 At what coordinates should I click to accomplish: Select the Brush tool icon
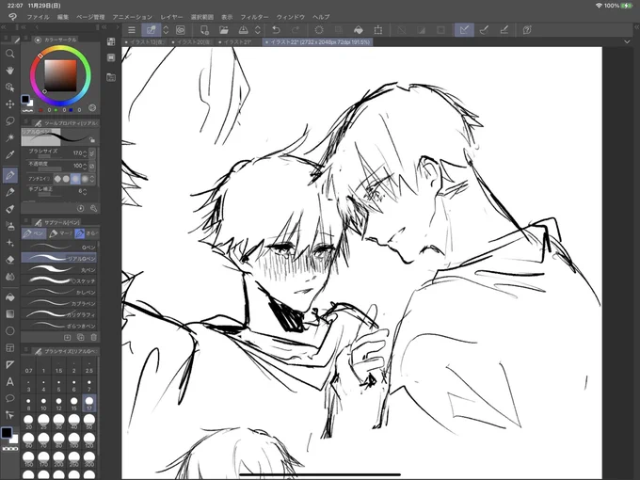point(10,209)
